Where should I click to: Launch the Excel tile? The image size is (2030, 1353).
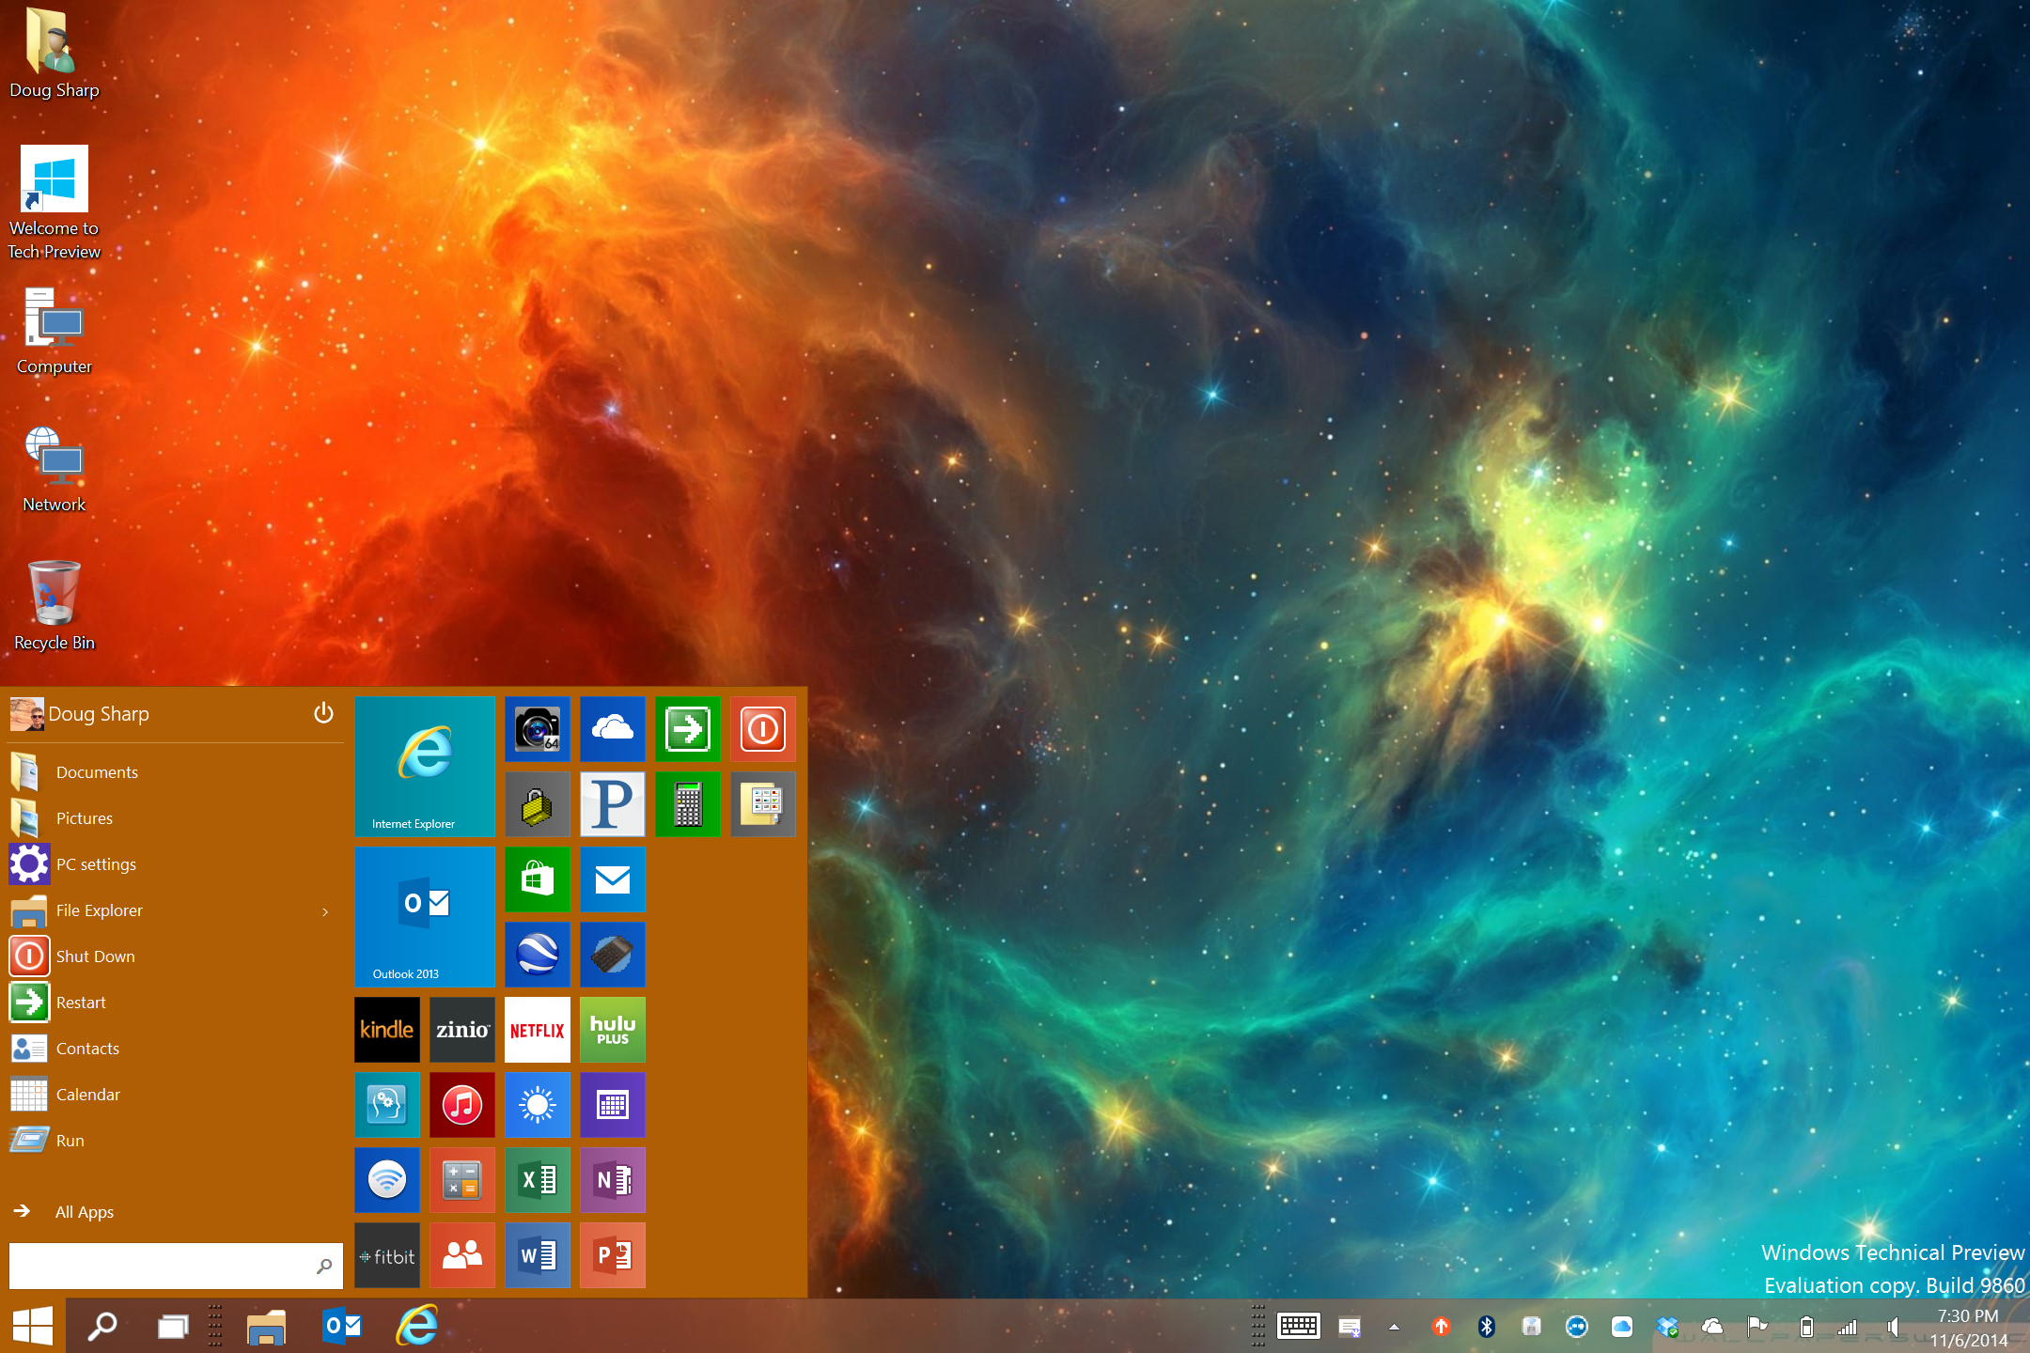(538, 1180)
